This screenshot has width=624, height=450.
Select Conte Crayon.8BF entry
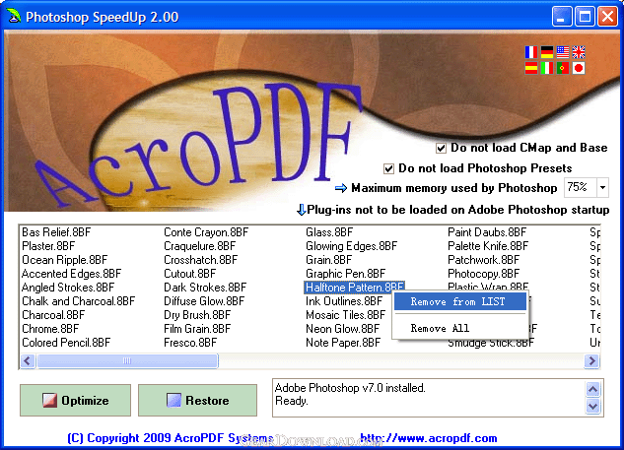(x=206, y=232)
